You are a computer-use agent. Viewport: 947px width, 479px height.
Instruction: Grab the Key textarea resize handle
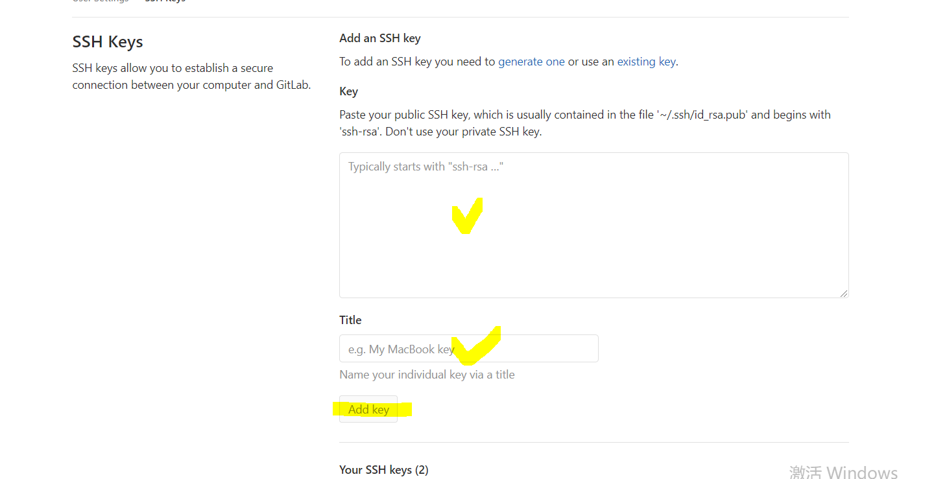pyautogui.click(x=844, y=294)
